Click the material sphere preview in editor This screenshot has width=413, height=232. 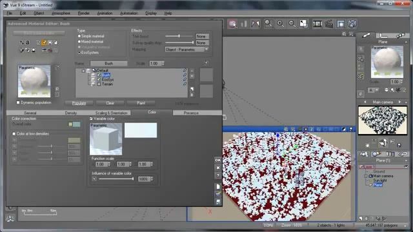pyautogui.click(x=34, y=81)
